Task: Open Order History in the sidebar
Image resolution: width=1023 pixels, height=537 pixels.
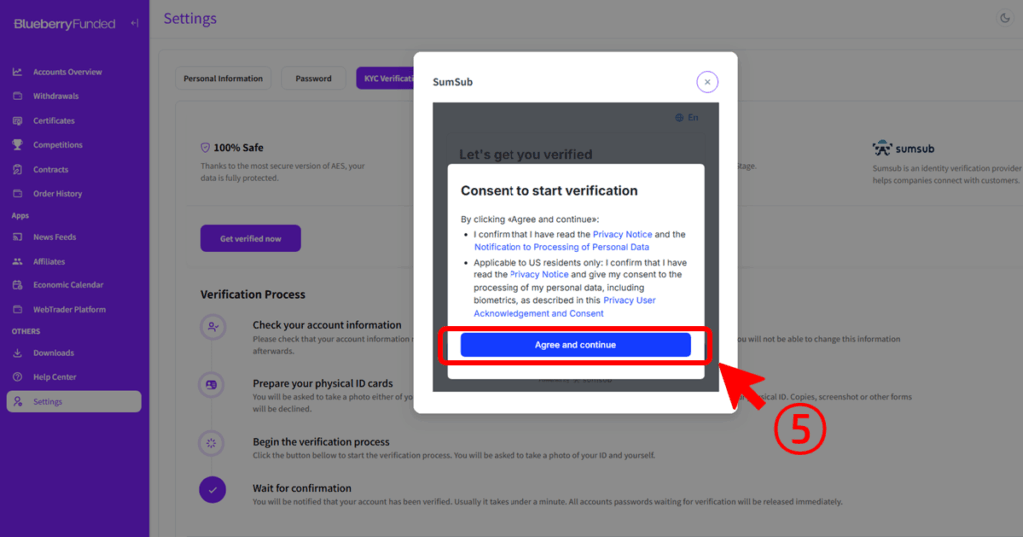Action: [57, 194]
